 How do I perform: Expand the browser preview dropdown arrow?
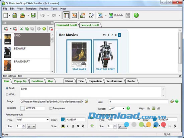(106, 15)
